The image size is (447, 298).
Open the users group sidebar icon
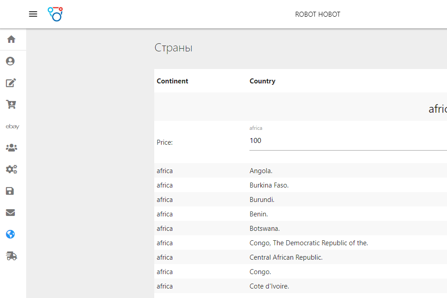pos(11,148)
